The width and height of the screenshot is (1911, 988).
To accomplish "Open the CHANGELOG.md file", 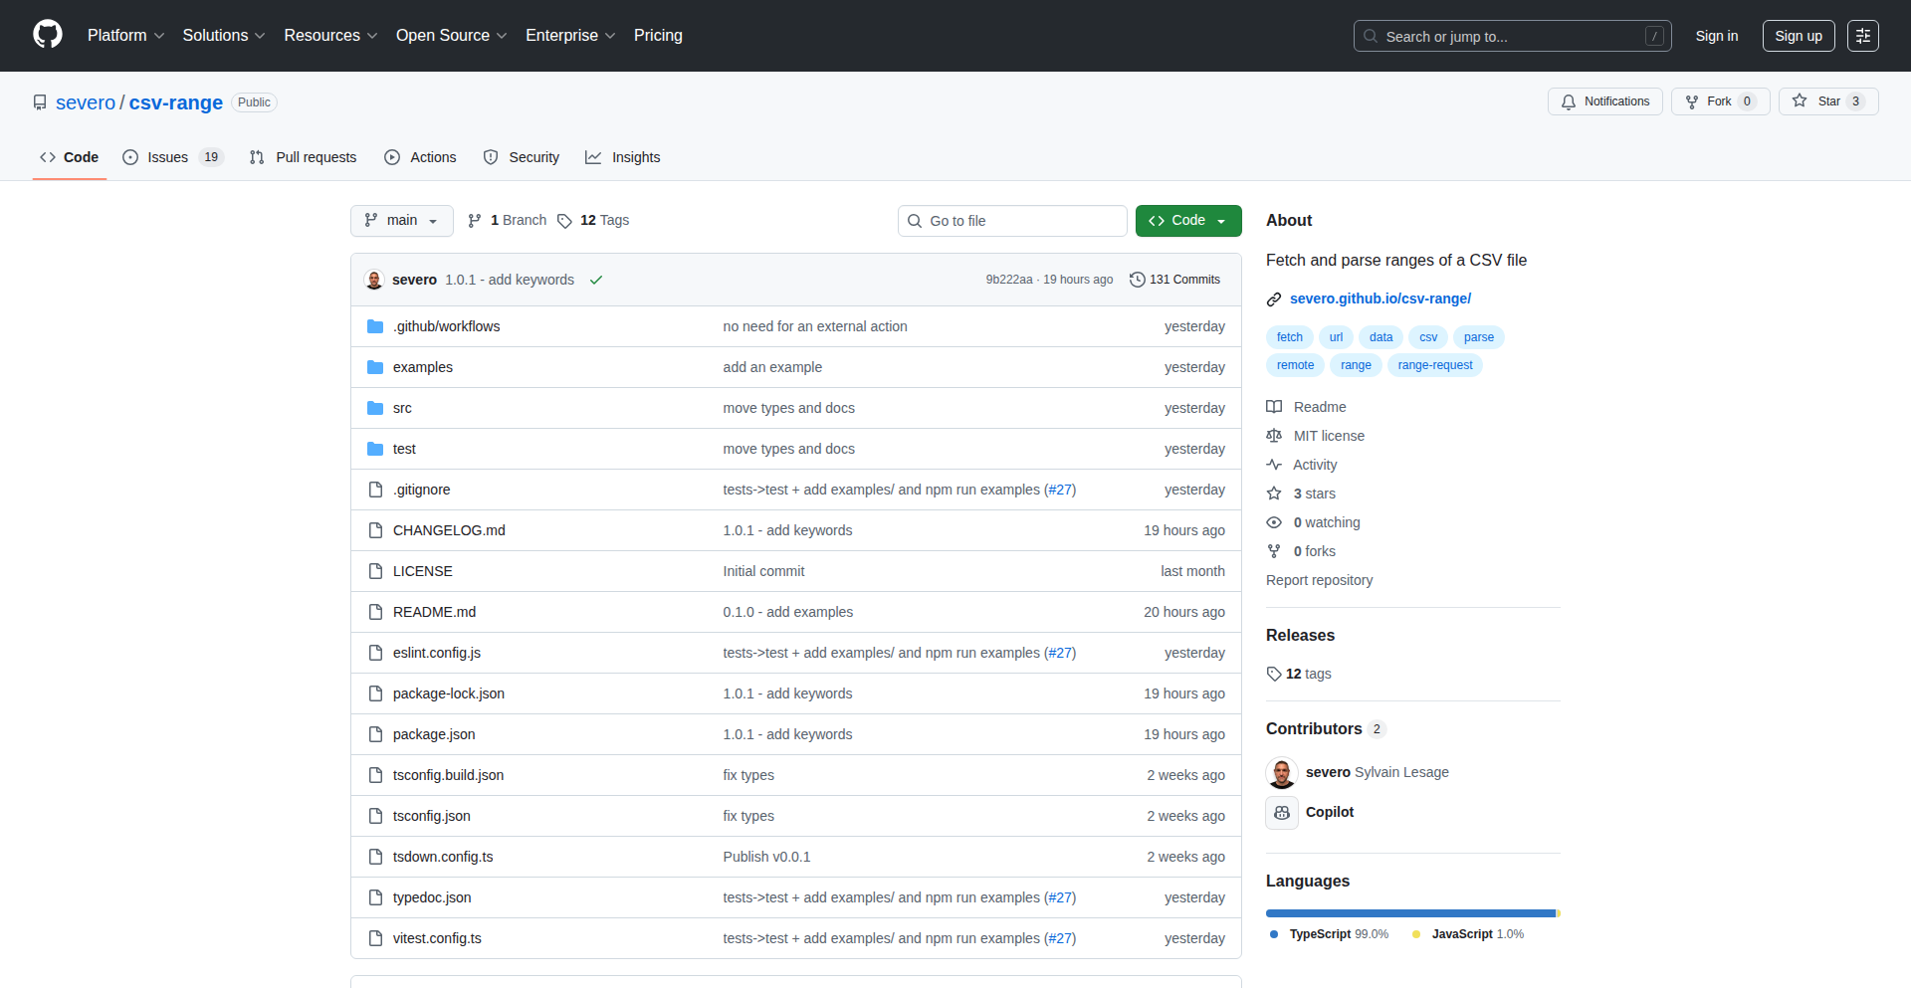I will 448,530.
